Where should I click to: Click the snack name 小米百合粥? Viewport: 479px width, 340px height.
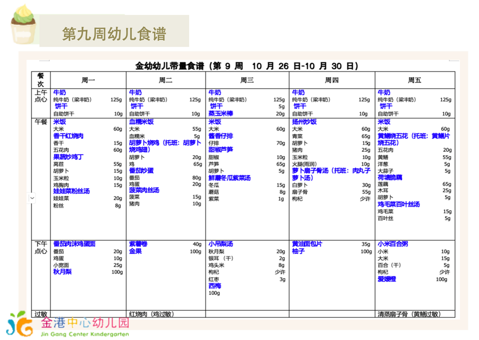[393, 244]
